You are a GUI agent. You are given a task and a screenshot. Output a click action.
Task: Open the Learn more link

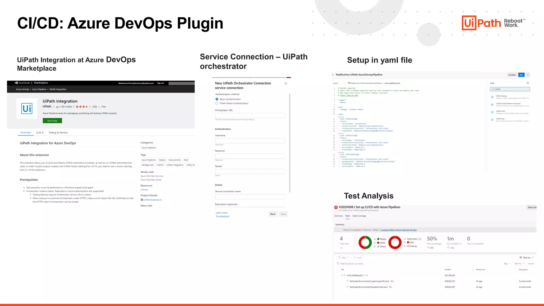[222, 213]
